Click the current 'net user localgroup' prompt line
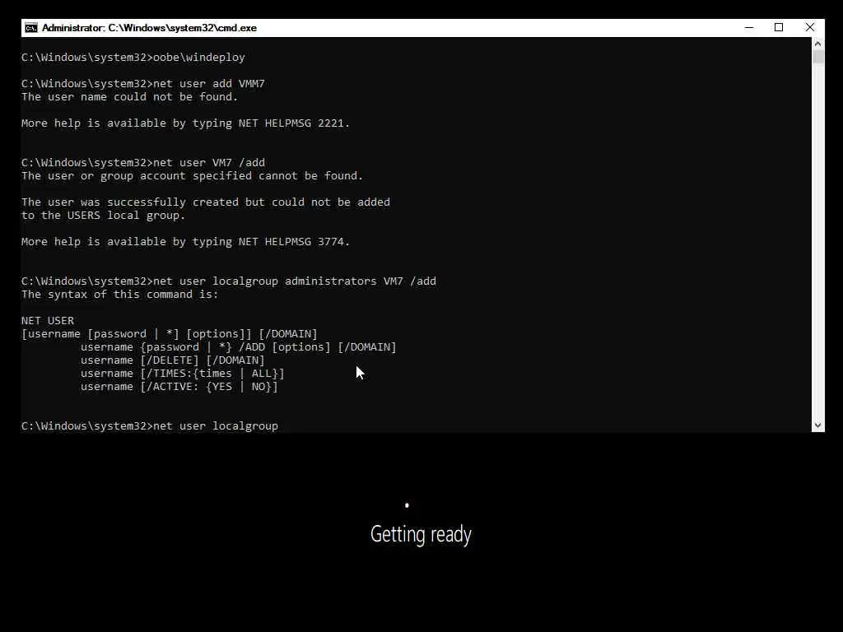 coord(150,426)
